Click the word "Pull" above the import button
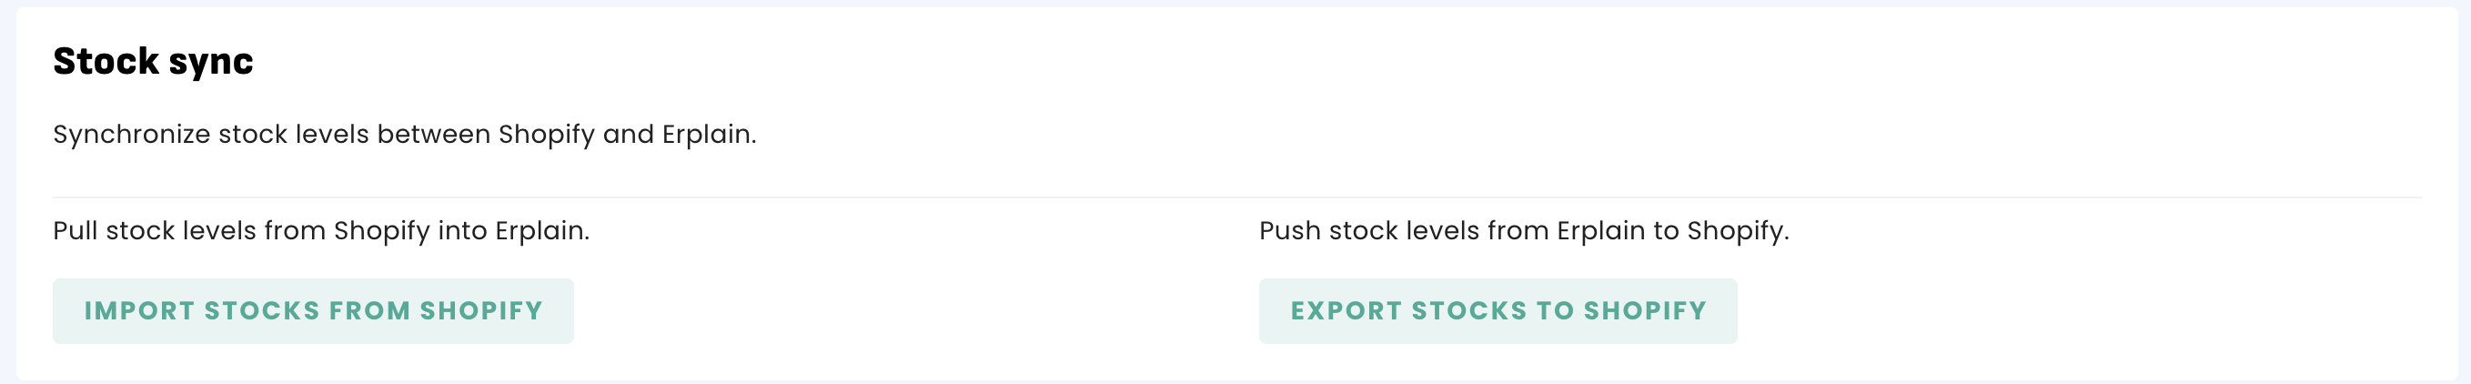 [75, 231]
